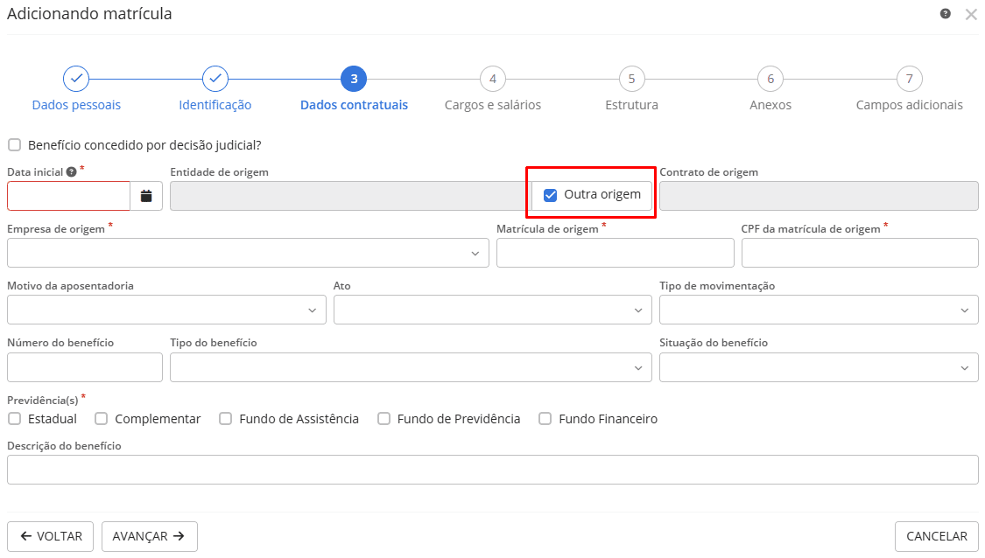Switch to Campos adicionais step label

(909, 105)
